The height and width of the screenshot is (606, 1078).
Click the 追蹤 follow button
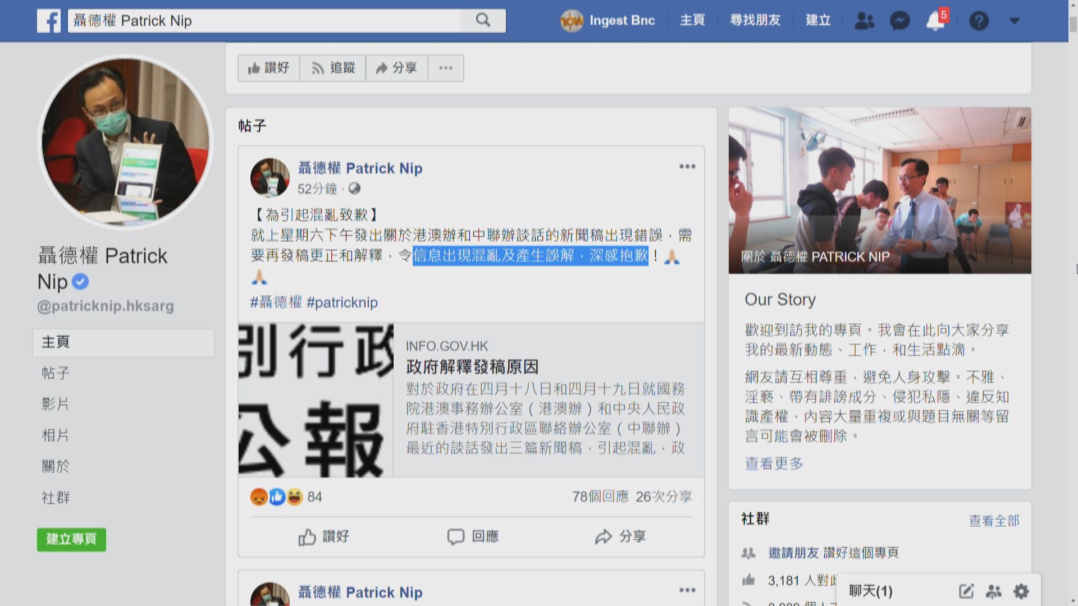click(332, 67)
